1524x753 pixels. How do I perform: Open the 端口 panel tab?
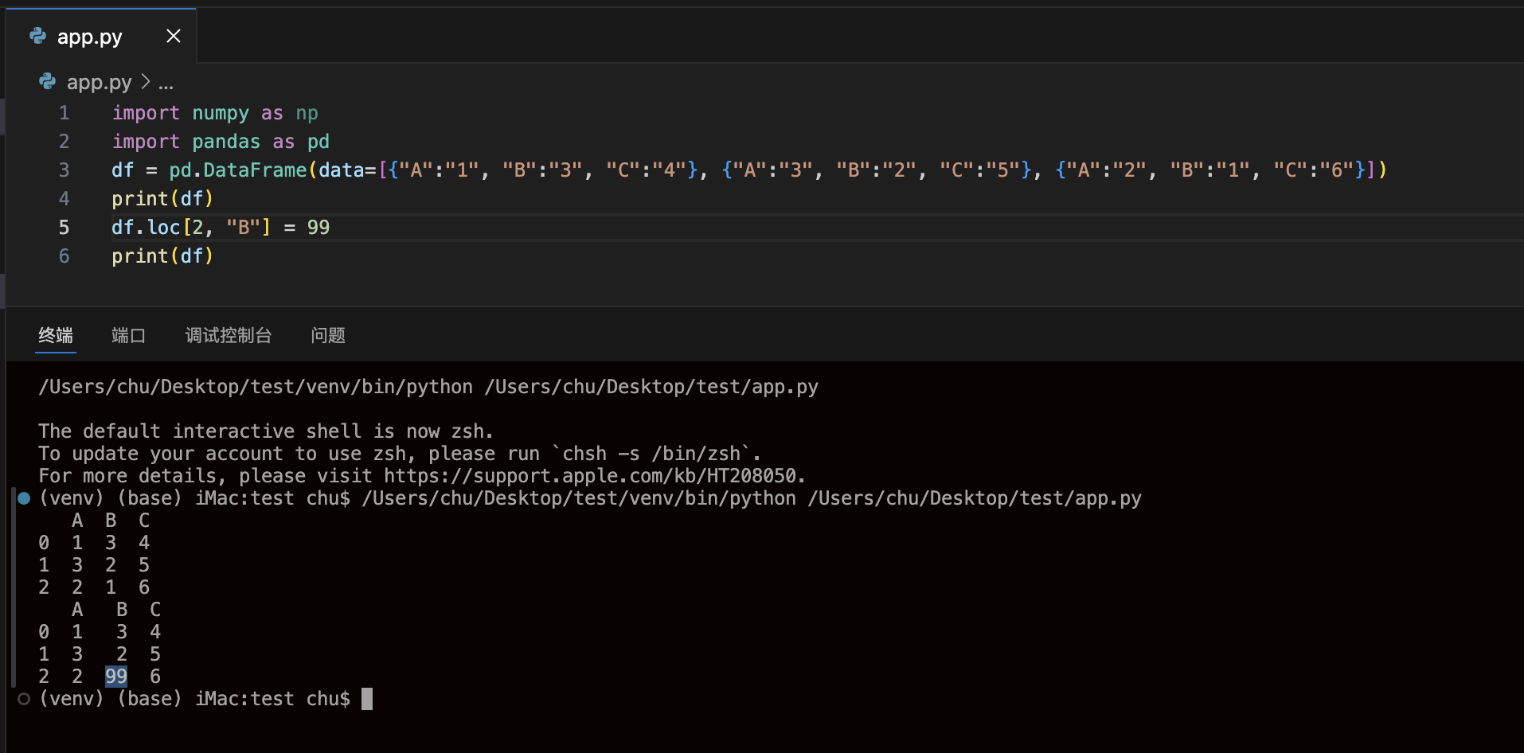[x=128, y=335]
